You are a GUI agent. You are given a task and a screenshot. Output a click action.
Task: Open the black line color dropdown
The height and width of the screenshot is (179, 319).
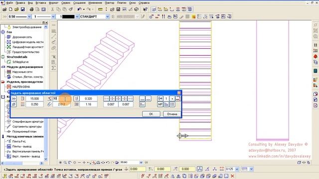77,16
